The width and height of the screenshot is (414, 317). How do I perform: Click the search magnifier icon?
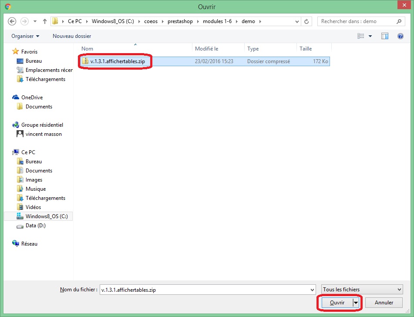(399, 21)
